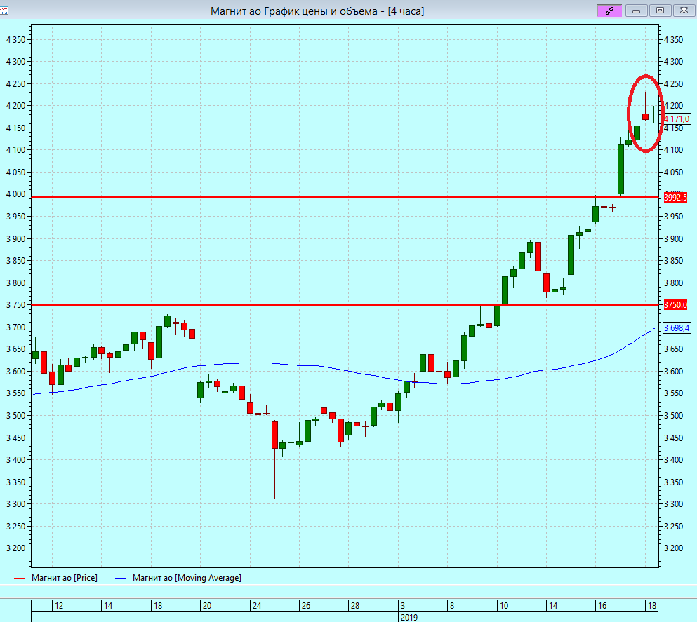Image resolution: width=697 pixels, height=622 pixels.
Task: Click the blue moving average value 3 698,4
Action: pos(677,328)
